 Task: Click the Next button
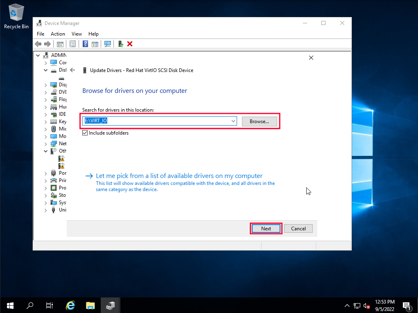click(266, 228)
